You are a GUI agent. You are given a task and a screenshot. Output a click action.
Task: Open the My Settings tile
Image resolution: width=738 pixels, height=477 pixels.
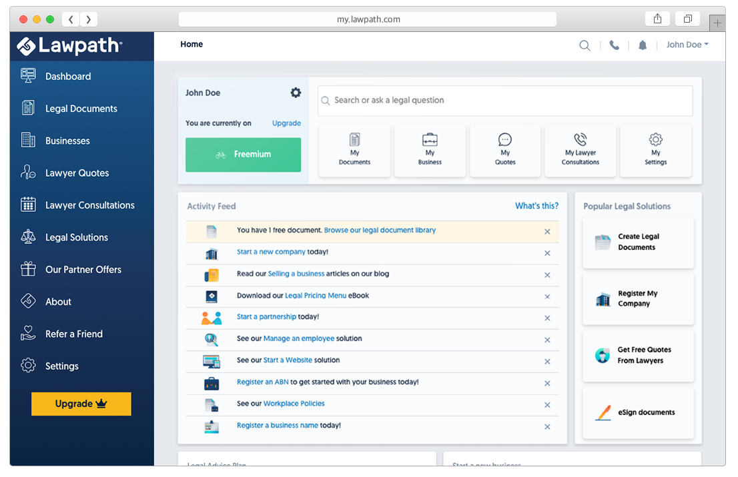coord(656,151)
